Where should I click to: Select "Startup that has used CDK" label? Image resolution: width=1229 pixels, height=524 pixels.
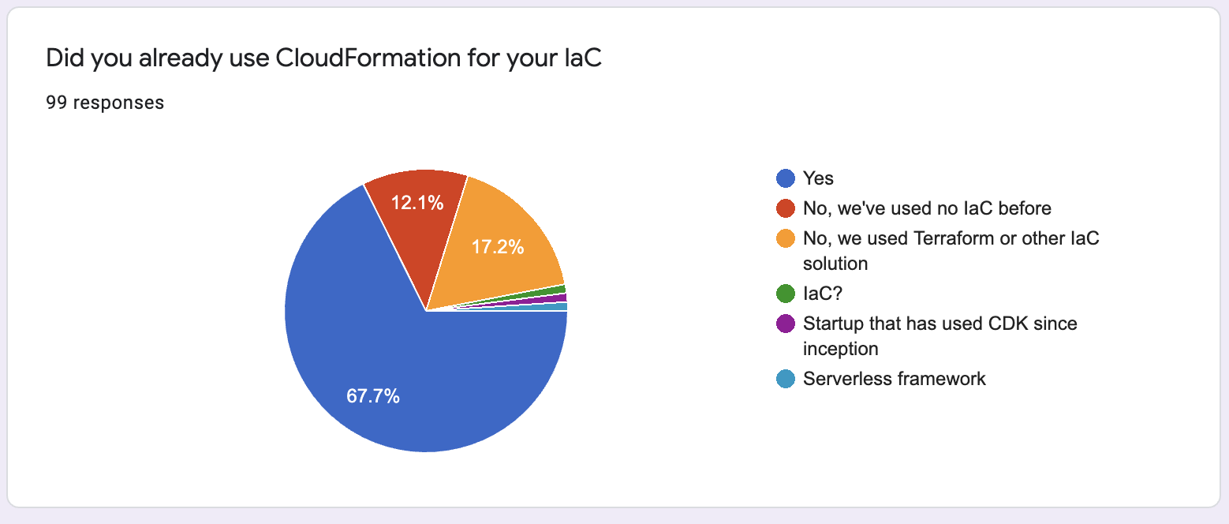(x=939, y=335)
